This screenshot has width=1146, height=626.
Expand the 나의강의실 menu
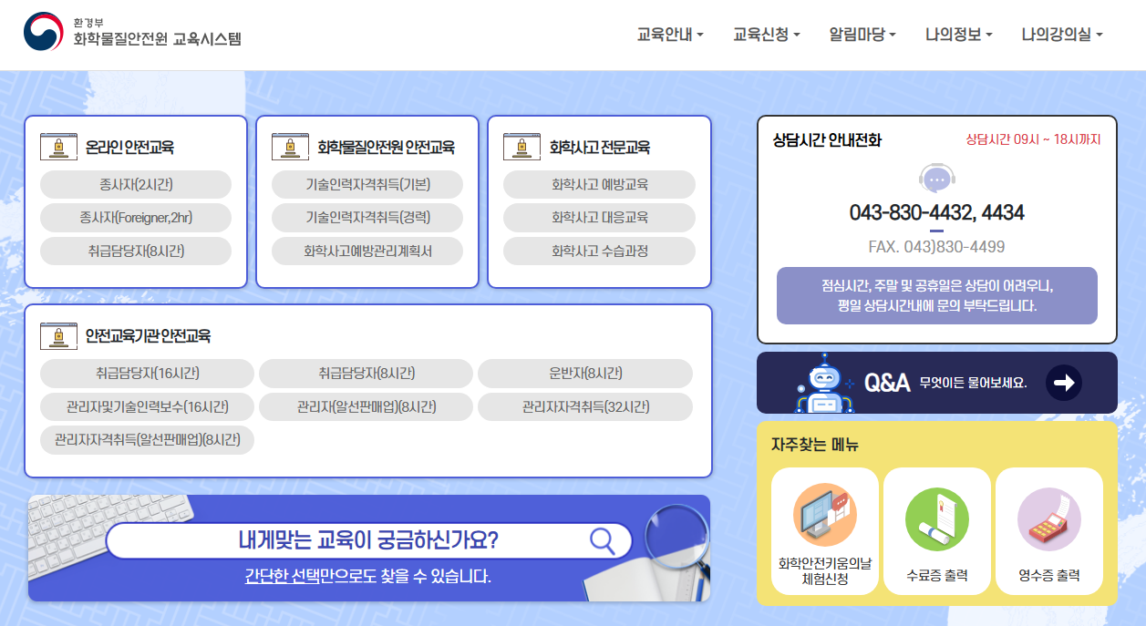click(x=1062, y=35)
